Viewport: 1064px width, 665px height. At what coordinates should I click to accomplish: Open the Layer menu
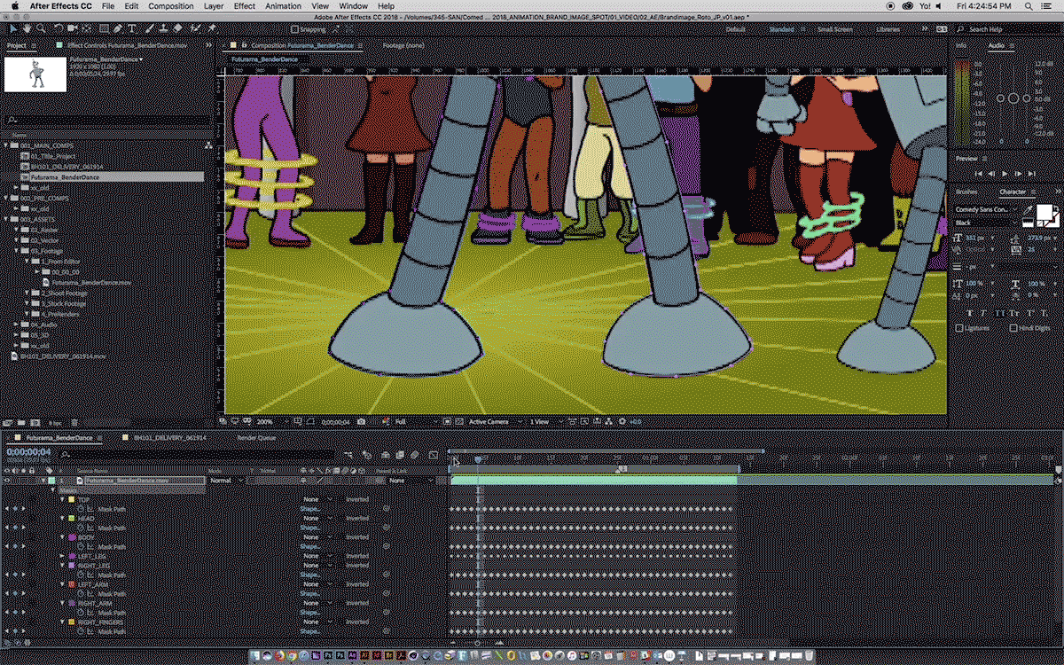214,6
